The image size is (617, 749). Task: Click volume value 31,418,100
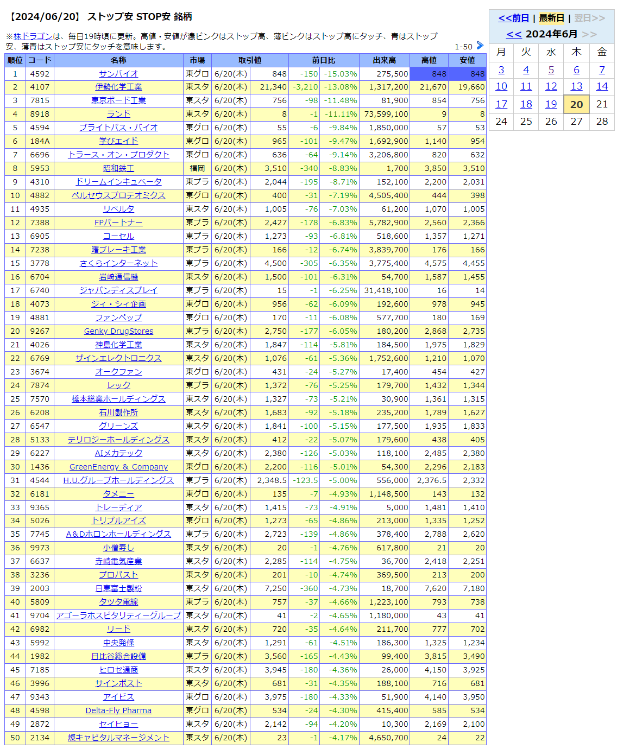click(385, 291)
